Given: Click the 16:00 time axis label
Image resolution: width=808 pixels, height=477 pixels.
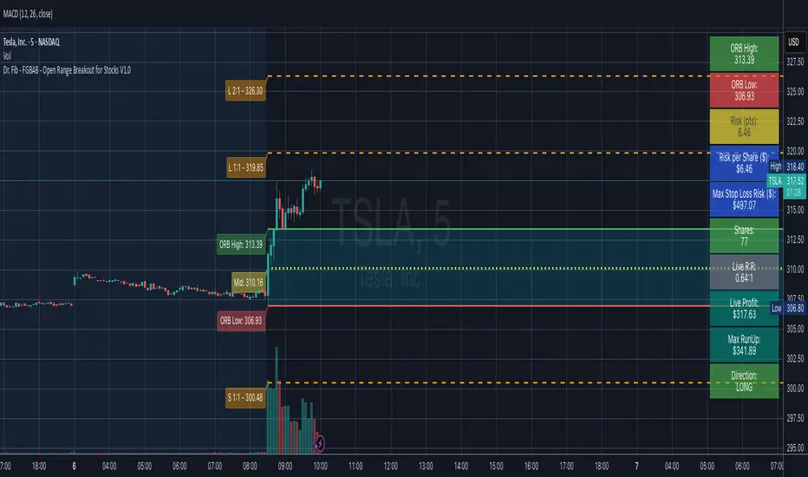Looking at the screenshot, I should [531, 467].
